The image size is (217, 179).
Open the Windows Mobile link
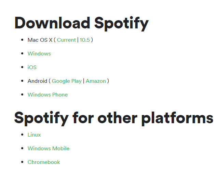49,148
